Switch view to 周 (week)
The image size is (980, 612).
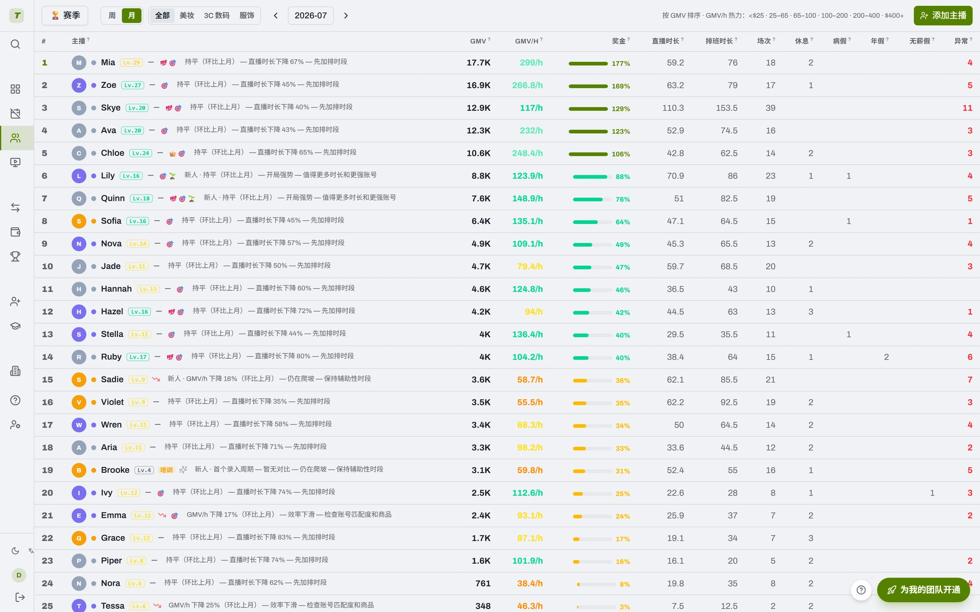click(x=112, y=16)
